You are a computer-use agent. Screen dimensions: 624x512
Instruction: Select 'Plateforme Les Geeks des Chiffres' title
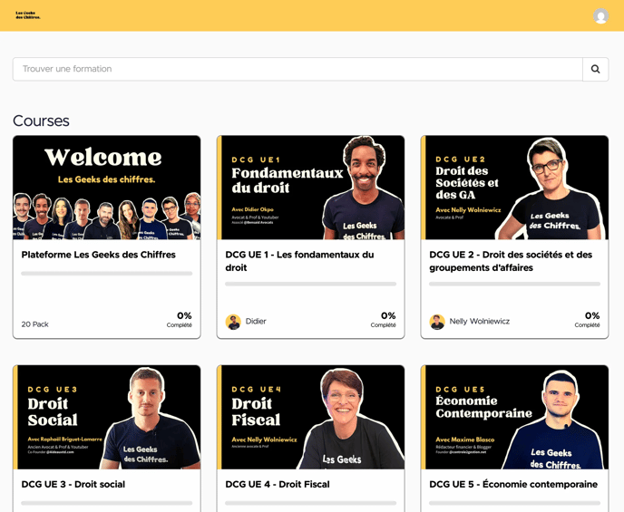tap(99, 255)
